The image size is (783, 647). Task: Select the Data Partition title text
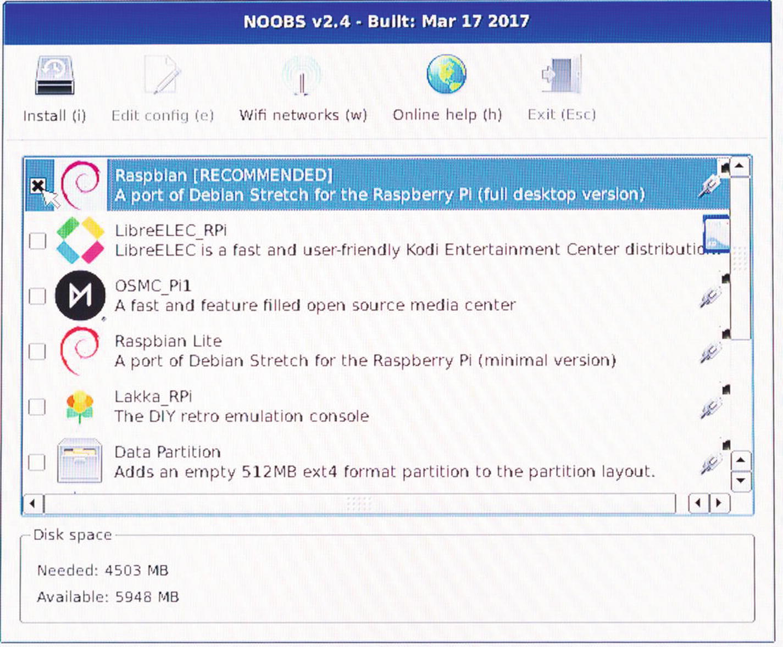[168, 452]
